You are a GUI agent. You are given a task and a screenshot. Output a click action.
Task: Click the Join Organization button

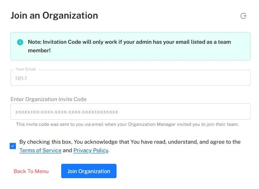[x=89, y=171]
